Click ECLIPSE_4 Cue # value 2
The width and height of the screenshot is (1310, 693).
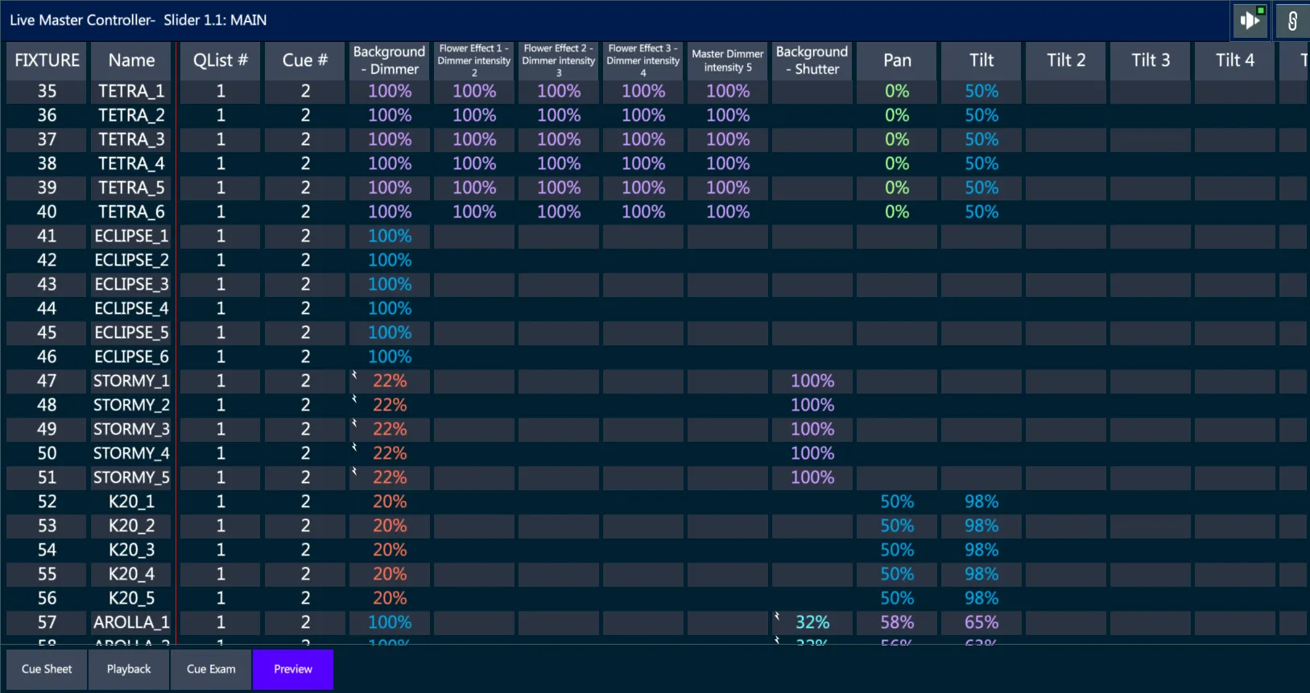click(x=305, y=308)
